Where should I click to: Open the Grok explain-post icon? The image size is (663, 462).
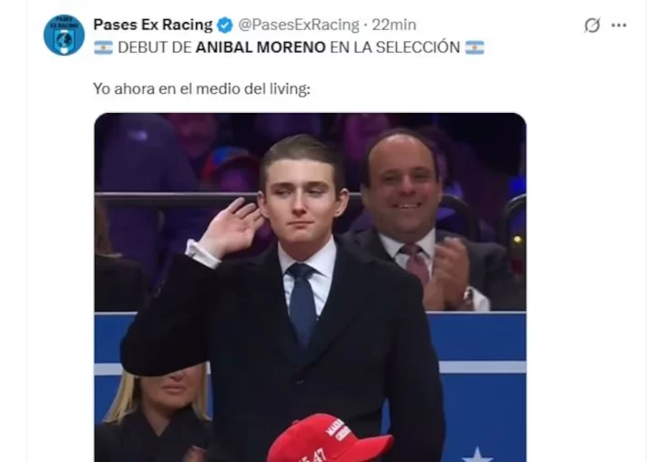592,26
